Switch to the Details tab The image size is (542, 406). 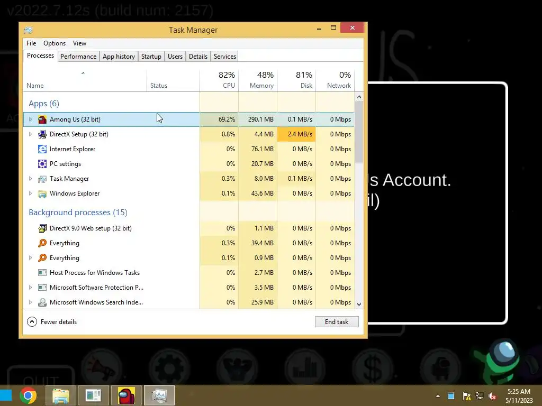point(198,57)
